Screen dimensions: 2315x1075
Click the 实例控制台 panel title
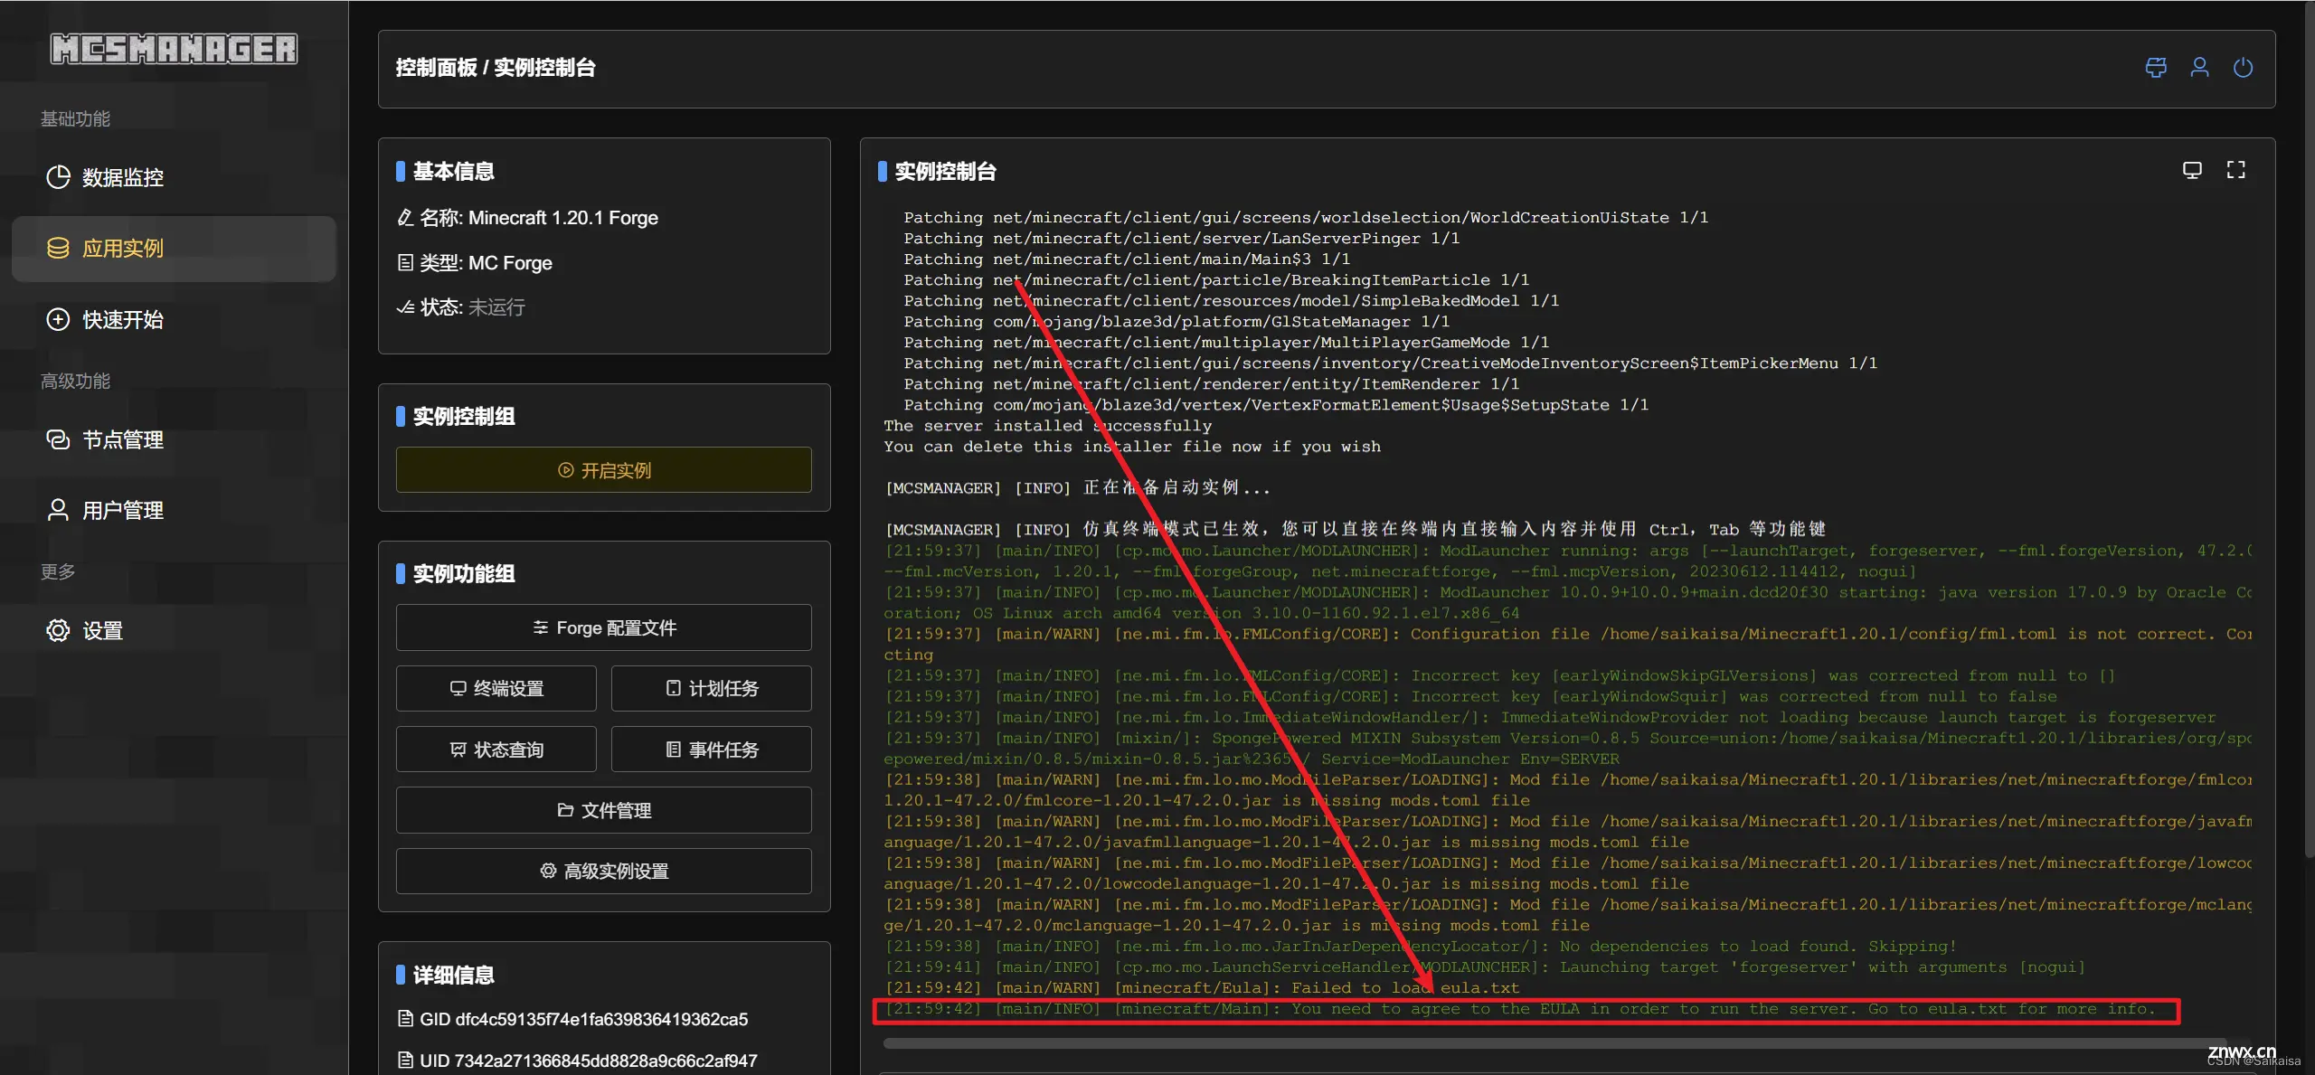(945, 172)
